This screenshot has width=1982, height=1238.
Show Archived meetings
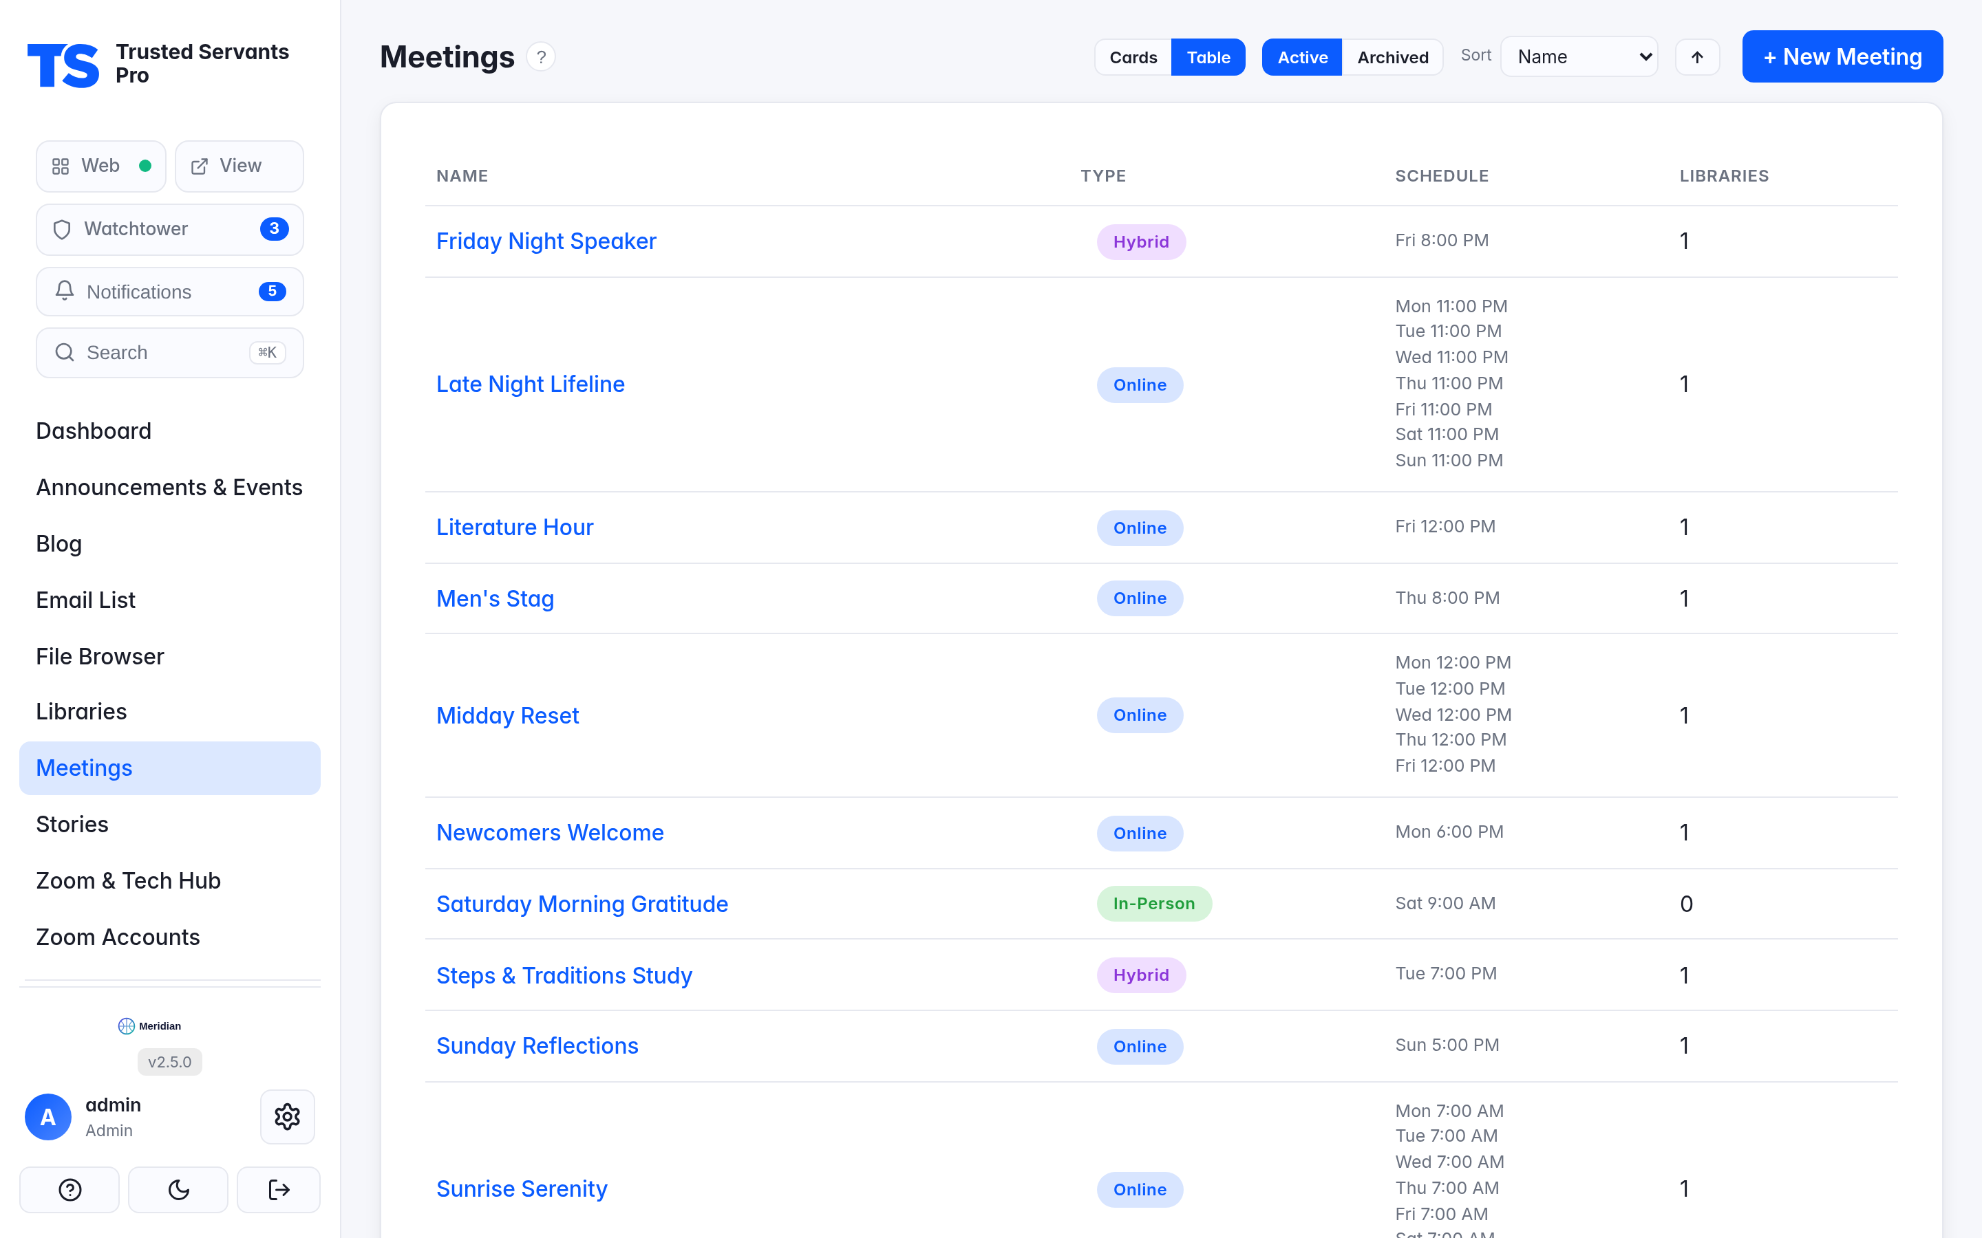point(1392,57)
